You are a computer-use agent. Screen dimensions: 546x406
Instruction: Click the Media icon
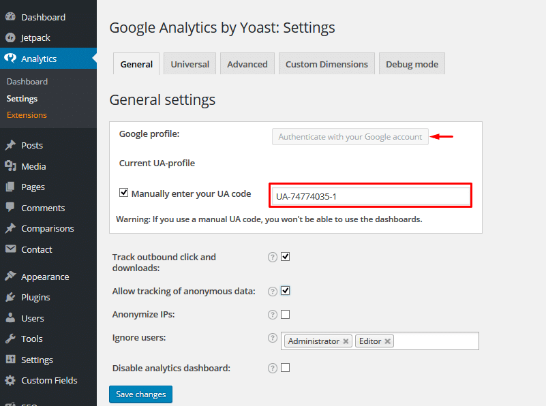[10, 166]
